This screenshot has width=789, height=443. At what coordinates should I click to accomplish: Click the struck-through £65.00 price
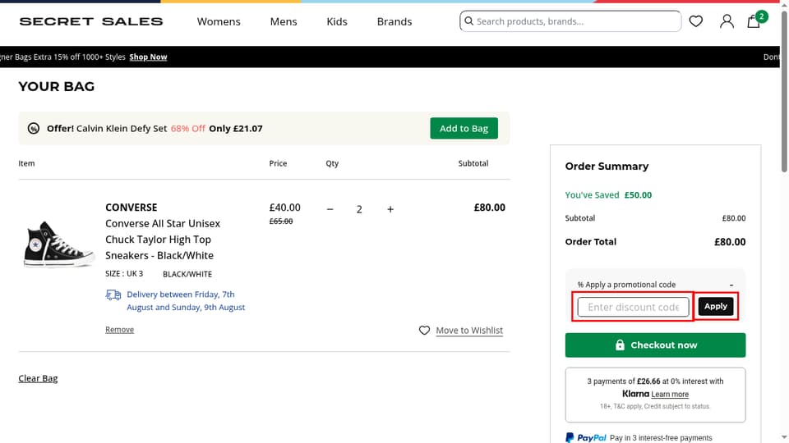coord(281,221)
